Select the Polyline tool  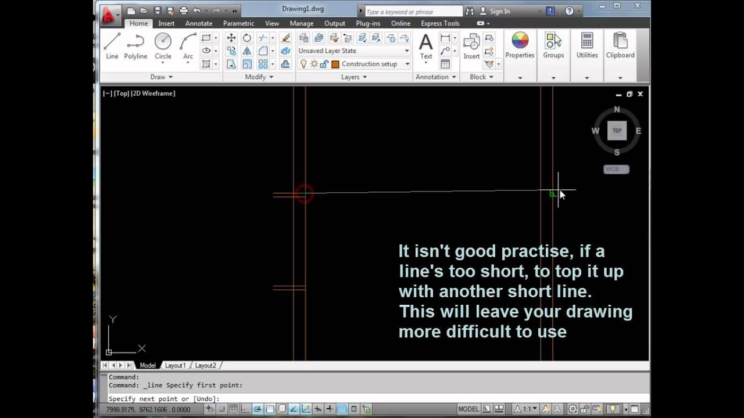[135, 46]
